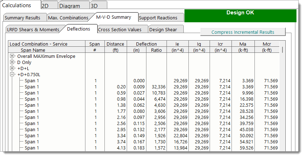Viewport: 304px width, 157px height.
Task: Open the Support Reactions tab
Action: click(x=161, y=18)
